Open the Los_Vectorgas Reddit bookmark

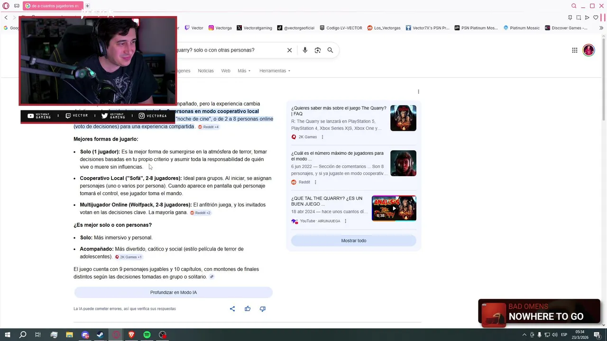click(384, 28)
